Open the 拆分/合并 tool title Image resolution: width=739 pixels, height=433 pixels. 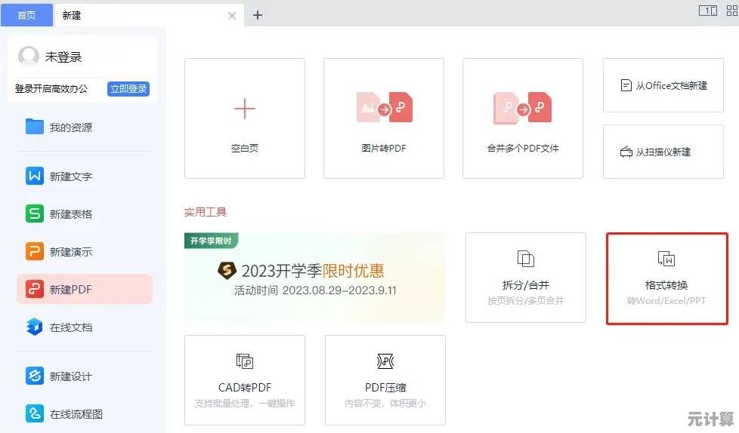click(x=525, y=284)
